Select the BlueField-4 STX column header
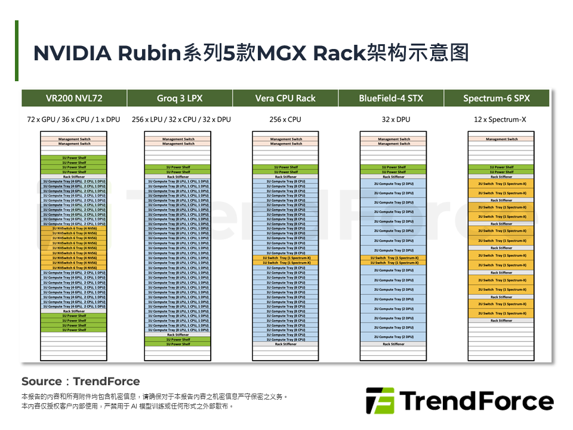Screen dimensions: 573x430 (x=391, y=99)
